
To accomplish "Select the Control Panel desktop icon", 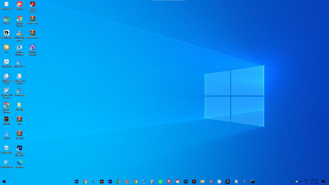I will pos(6,164).
